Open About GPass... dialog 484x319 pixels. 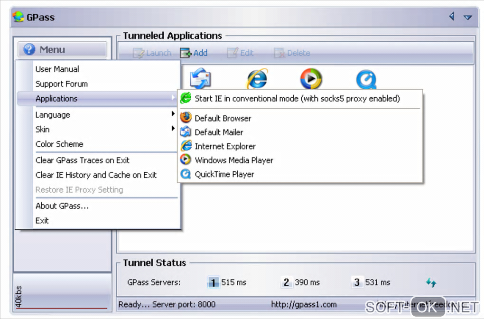point(62,206)
